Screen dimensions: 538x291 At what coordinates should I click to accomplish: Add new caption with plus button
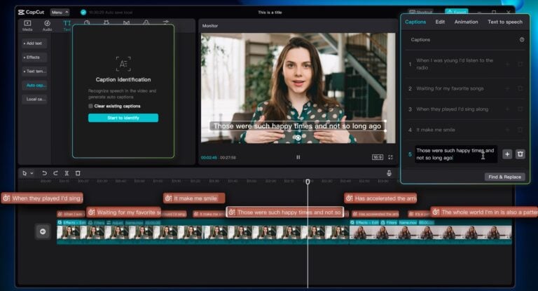507,154
